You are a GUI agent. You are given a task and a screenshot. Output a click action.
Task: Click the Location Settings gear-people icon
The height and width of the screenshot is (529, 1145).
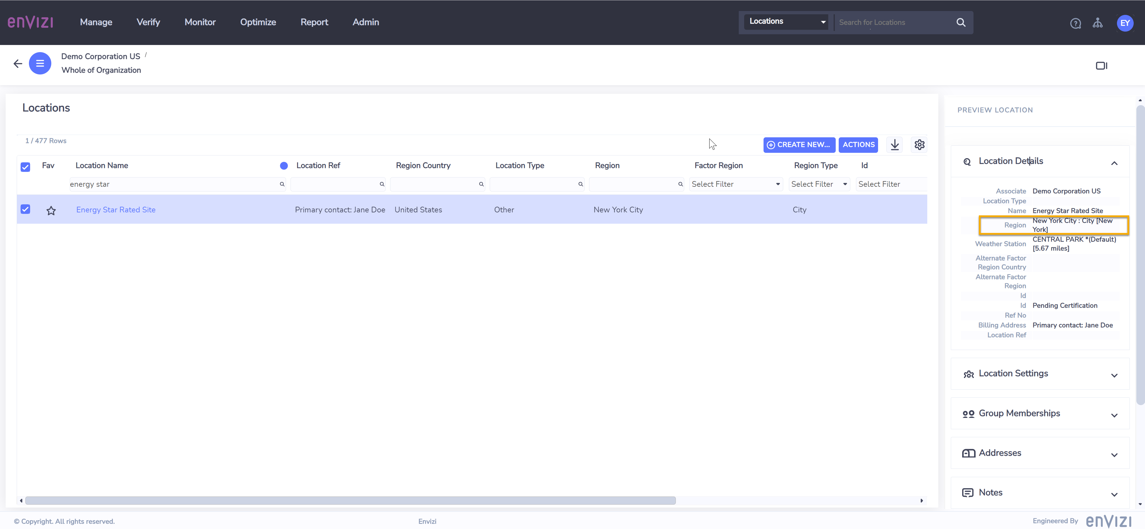(968, 374)
